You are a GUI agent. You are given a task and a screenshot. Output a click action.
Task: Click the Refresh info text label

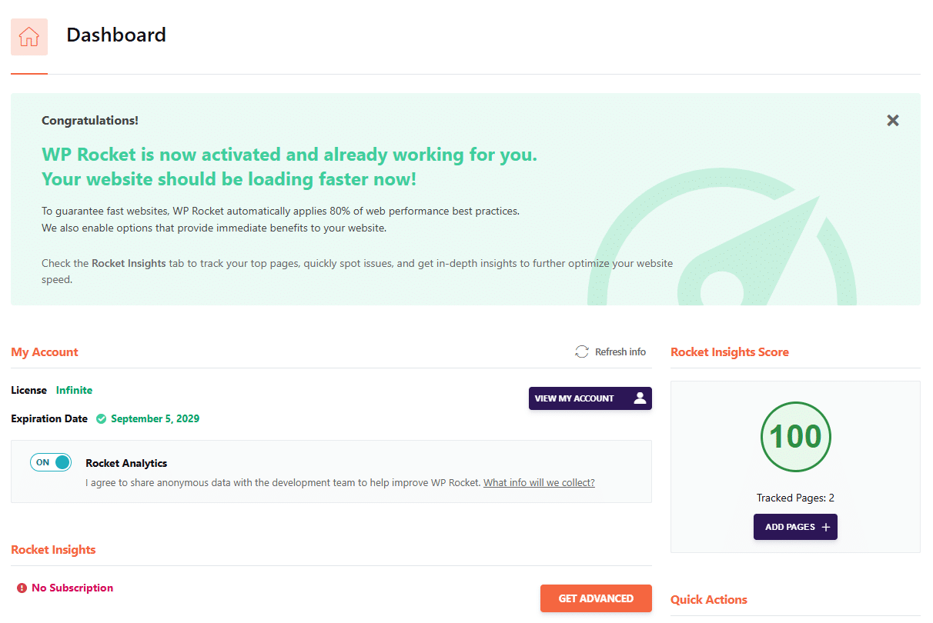[x=620, y=351]
